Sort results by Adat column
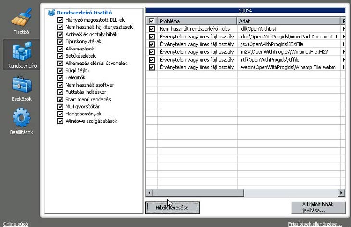This screenshot has width=351, height=227. coord(288,21)
